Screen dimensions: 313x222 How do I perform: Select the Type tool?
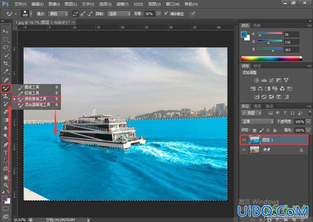point(6,153)
